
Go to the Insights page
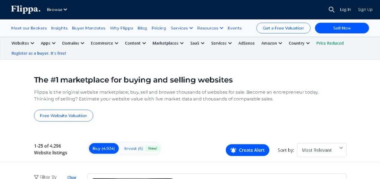(x=59, y=28)
